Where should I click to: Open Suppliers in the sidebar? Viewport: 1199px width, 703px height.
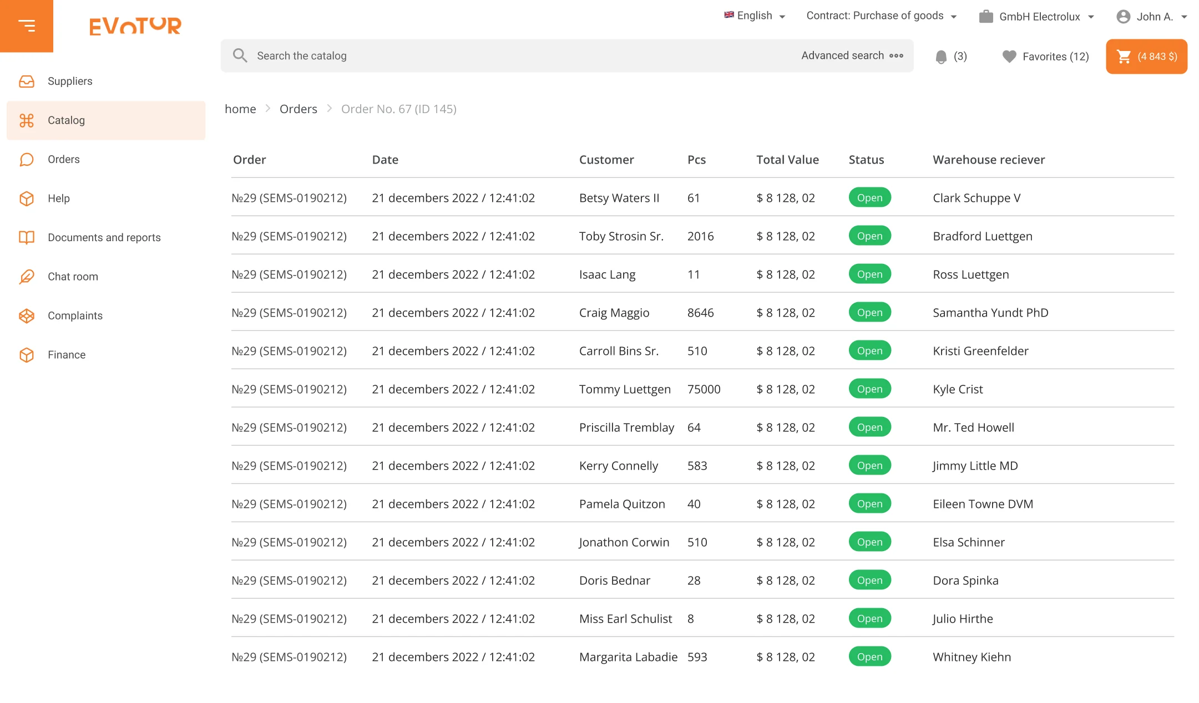[106, 81]
